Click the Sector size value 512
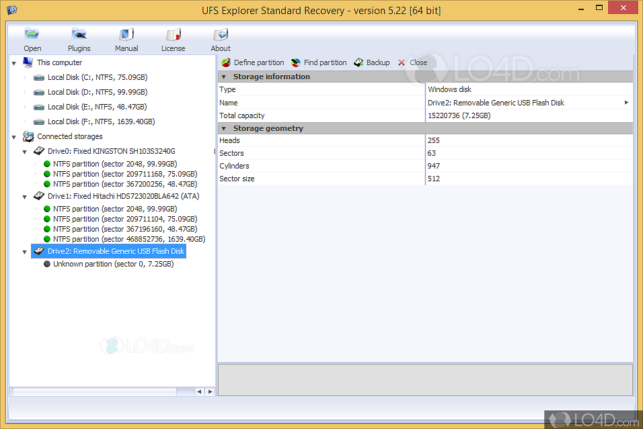643x429 pixels. (x=433, y=179)
